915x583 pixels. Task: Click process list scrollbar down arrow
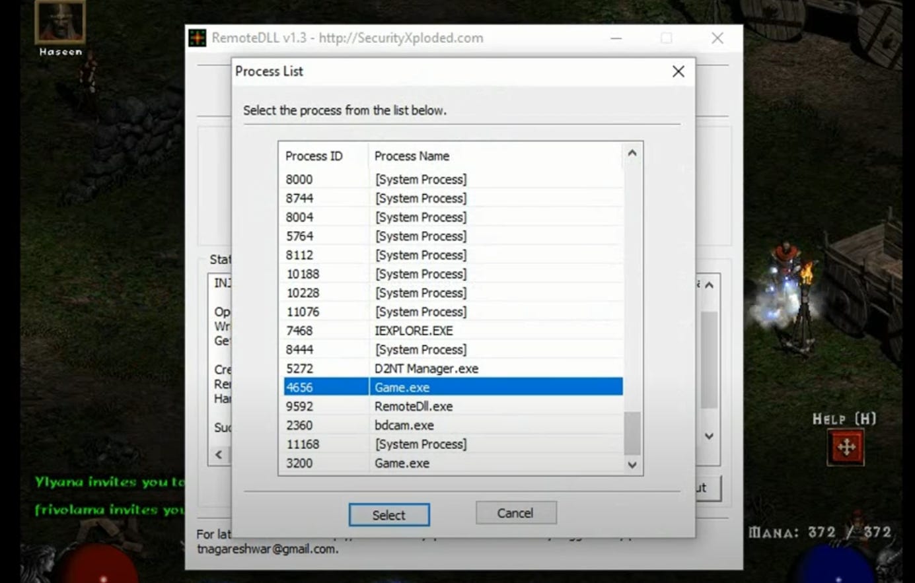pos(632,465)
